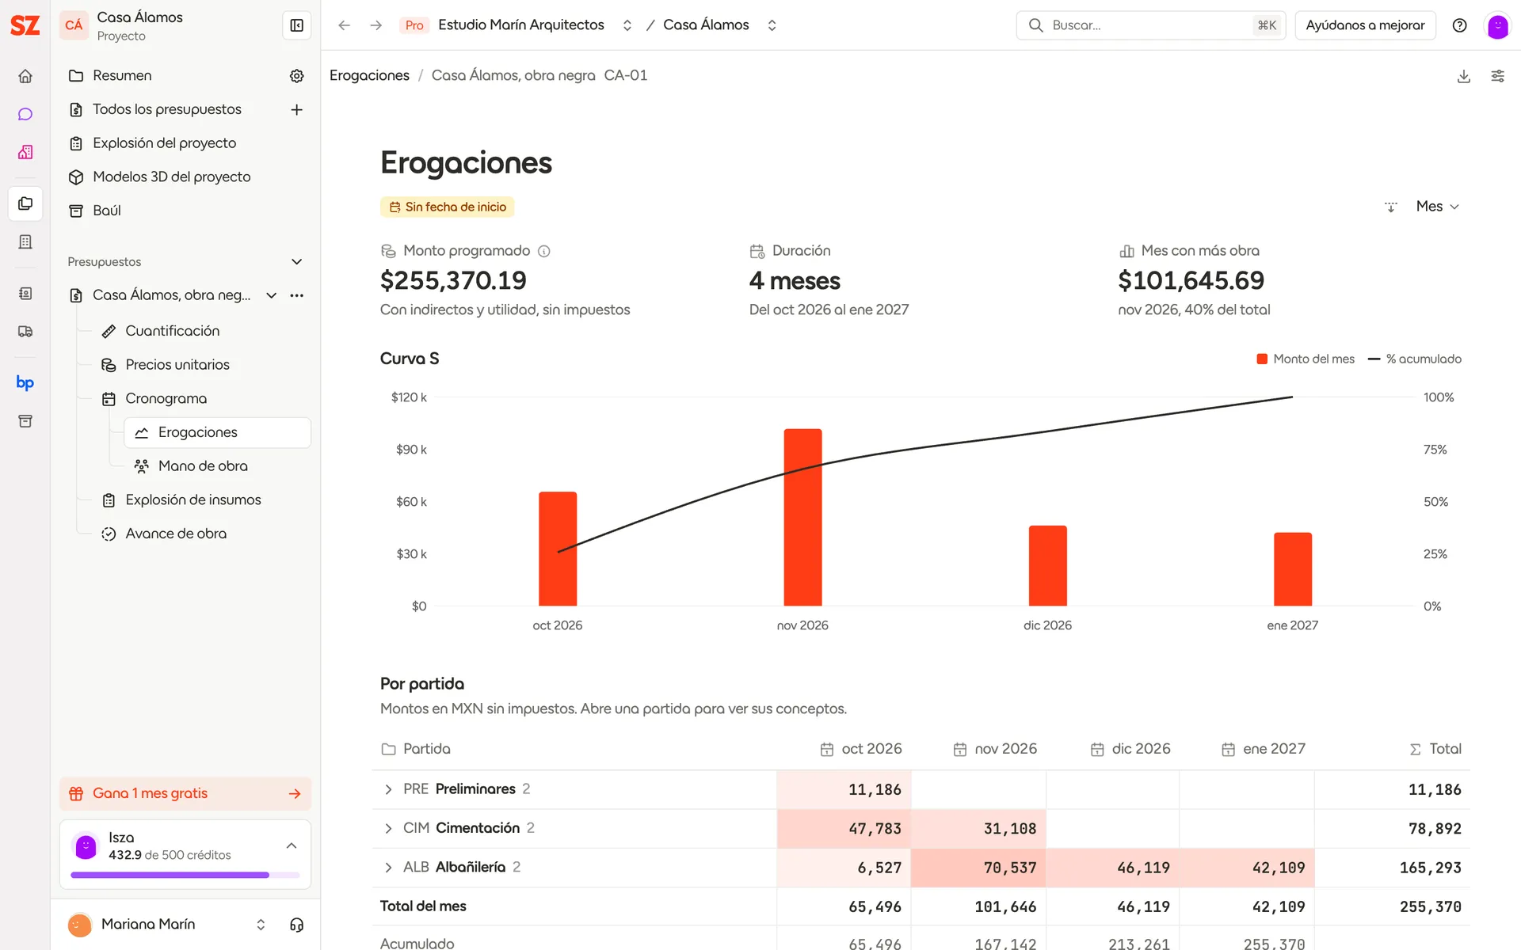Expand the ALB Albañilería row
This screenshot has height=950, width=1521.
click(388, 868)
